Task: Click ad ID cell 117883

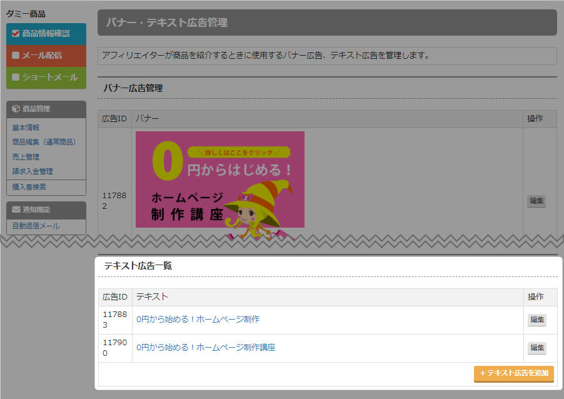Action: 115,320
